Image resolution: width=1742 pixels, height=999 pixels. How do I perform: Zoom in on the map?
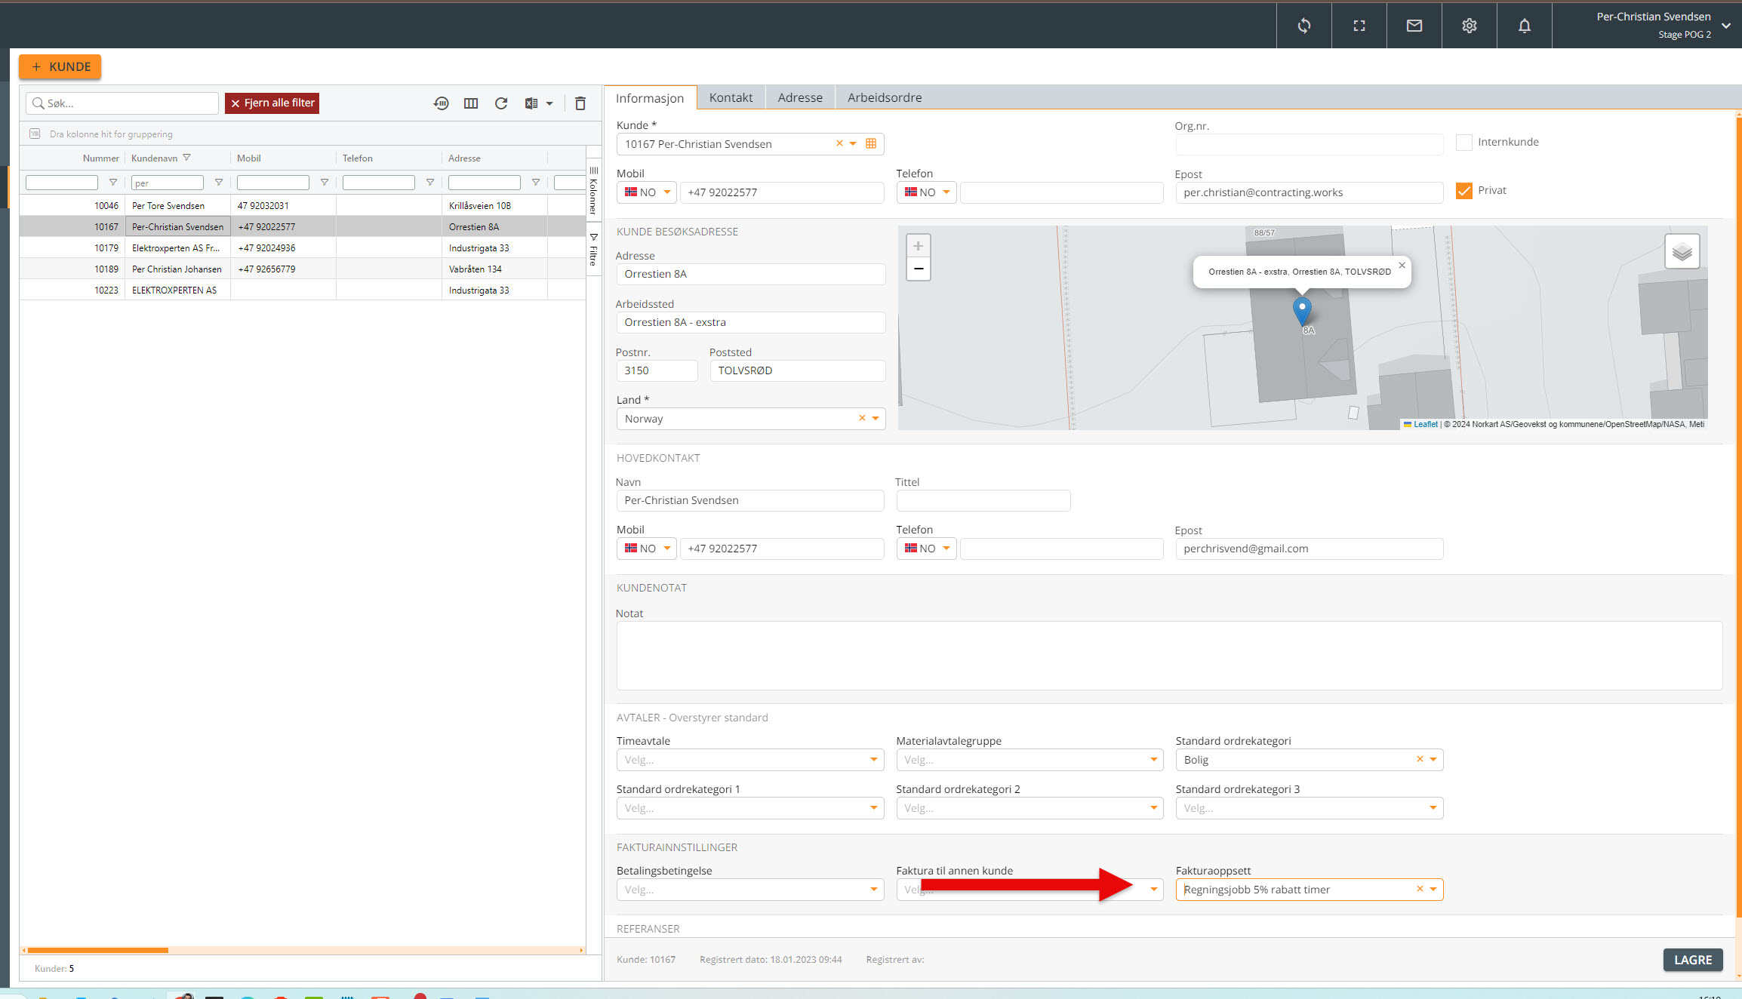tap(918, 246)
